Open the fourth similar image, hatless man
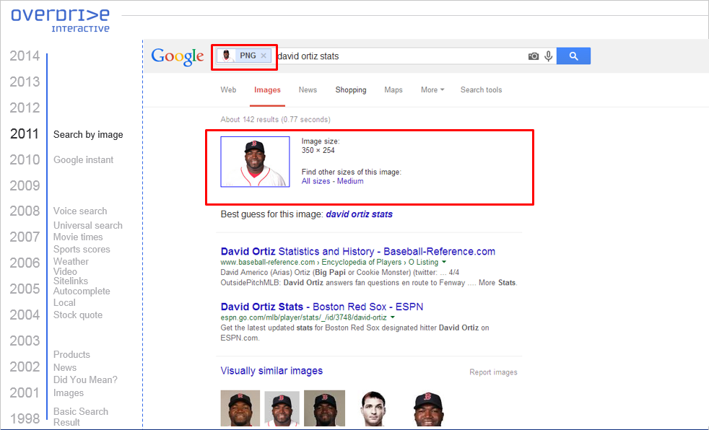Screen dimensions: 709x430 [x=373, y=409]
